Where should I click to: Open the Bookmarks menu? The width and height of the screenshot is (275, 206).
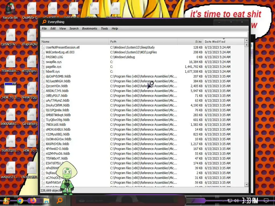89,28
